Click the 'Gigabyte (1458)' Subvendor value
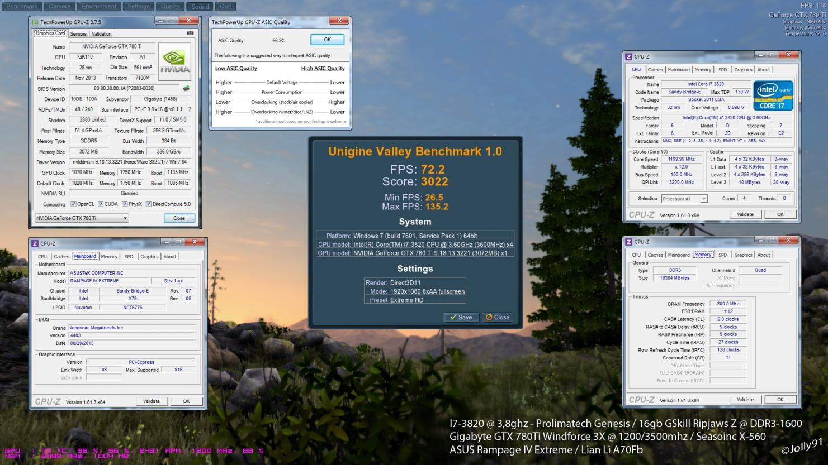Viewport: 828px width, 465px height. [160, 99]
